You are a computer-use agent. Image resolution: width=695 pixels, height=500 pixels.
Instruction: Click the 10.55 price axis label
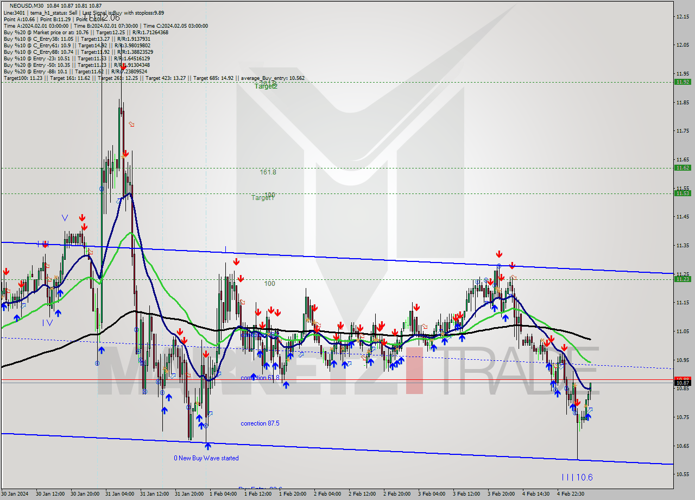pos(683,474)
